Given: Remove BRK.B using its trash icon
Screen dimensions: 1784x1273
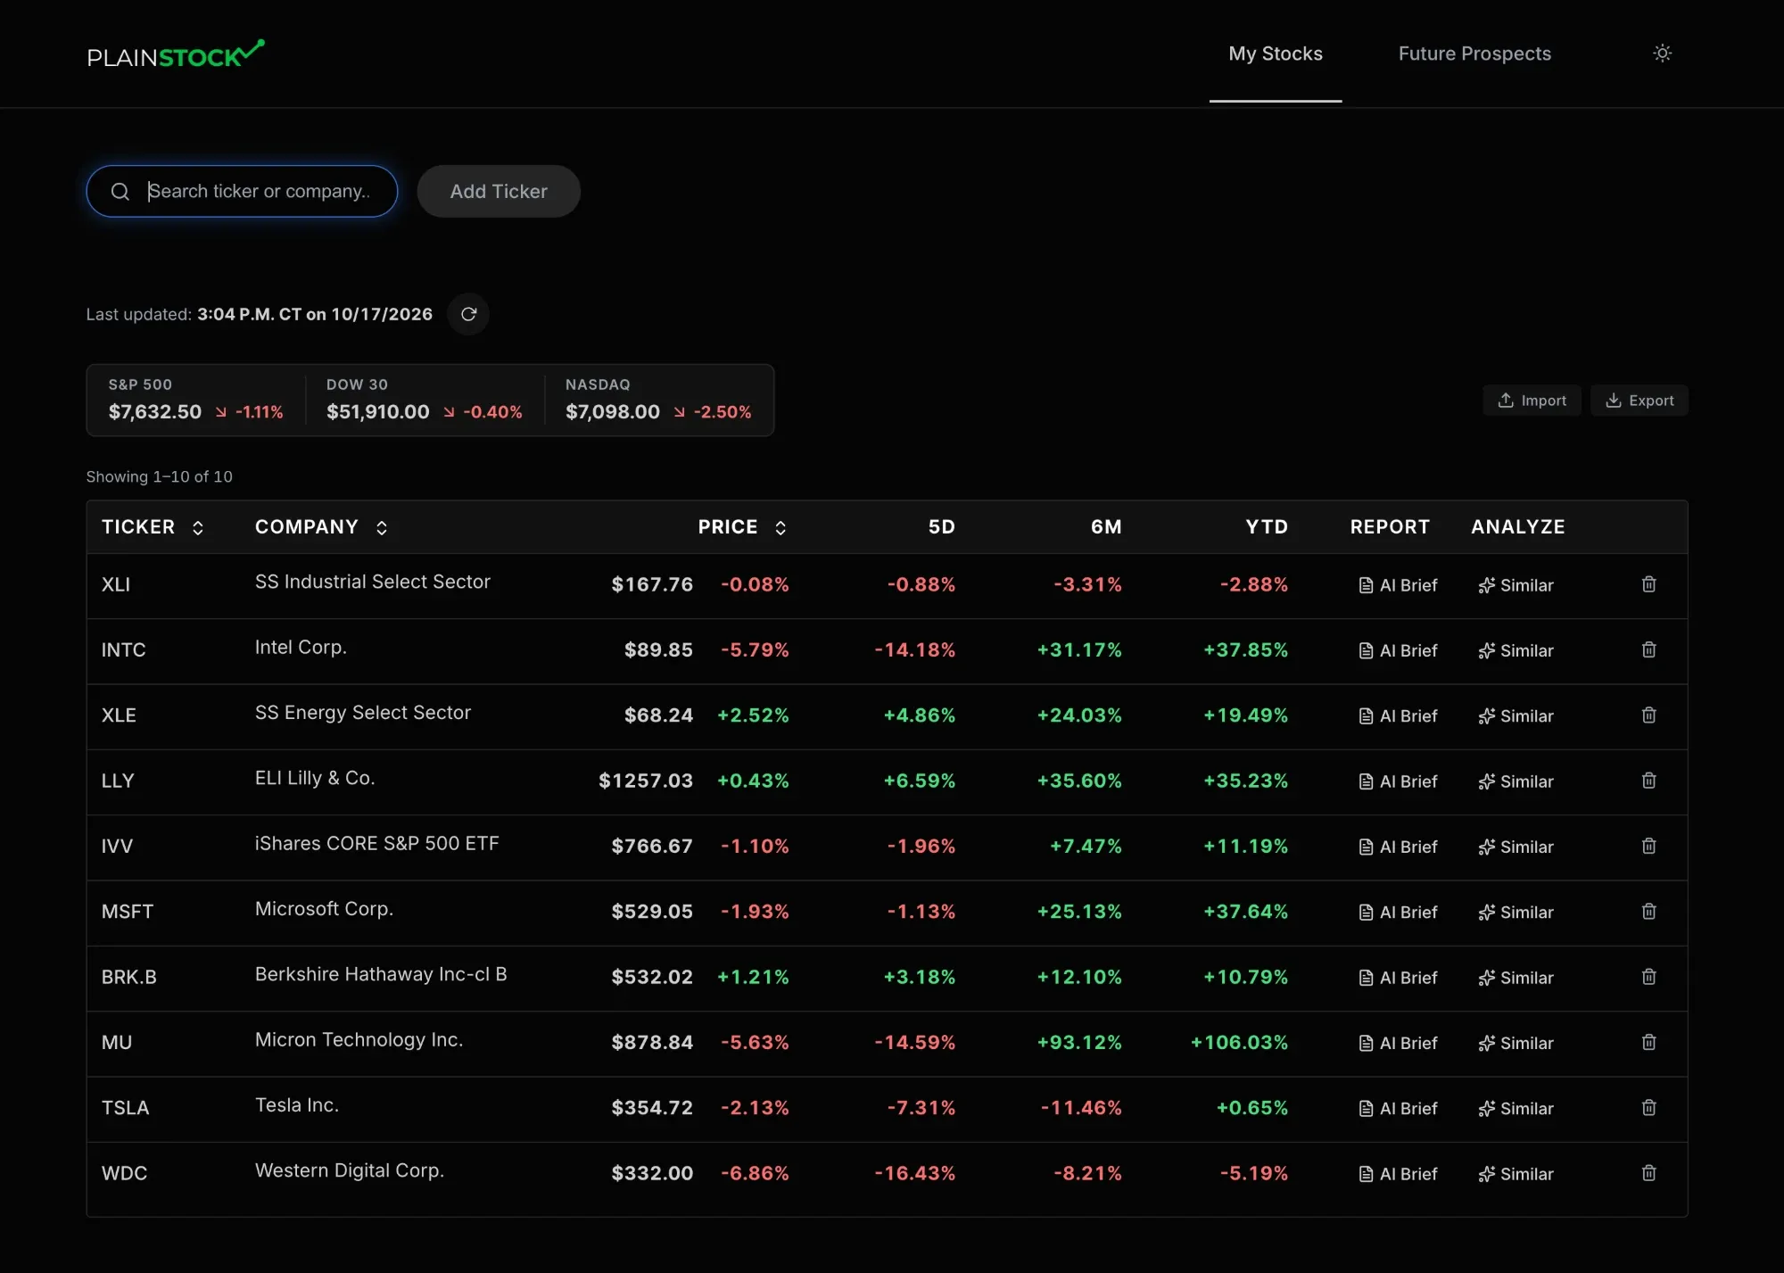Looking at the screenshot, I should [x=1648, y=977].
